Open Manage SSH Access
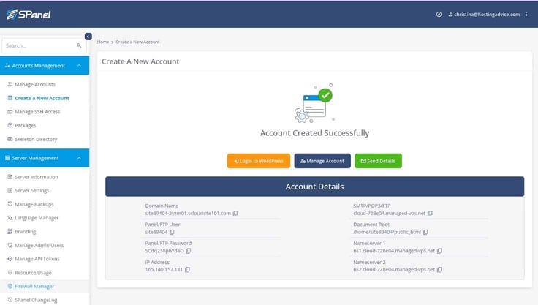 coord(37,112)
